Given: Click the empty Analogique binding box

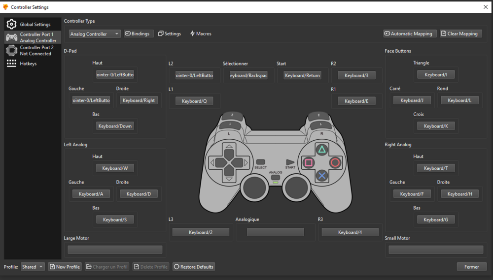Looking at the screenshot, I should [x=275, y=232].
